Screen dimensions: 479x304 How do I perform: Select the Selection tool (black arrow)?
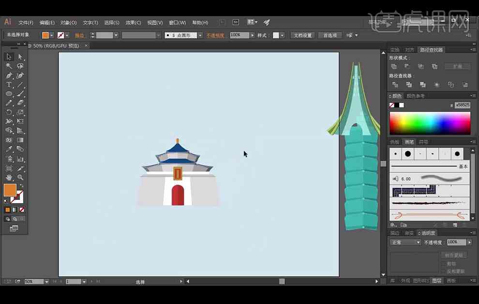(x=9, y=57)
